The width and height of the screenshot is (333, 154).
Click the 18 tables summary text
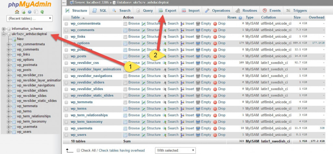tap(78, 141)
